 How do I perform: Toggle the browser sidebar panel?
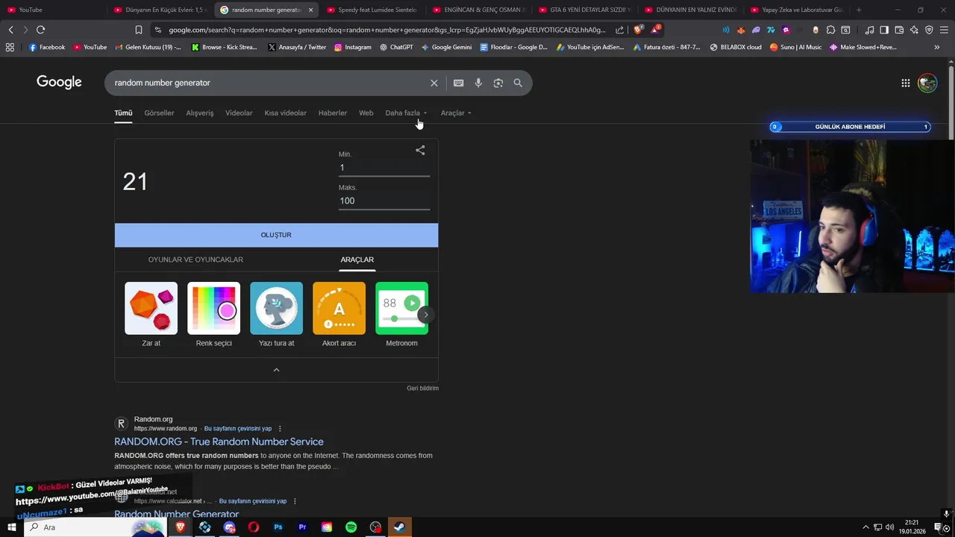pyautogui.click(x=884, y=30)
